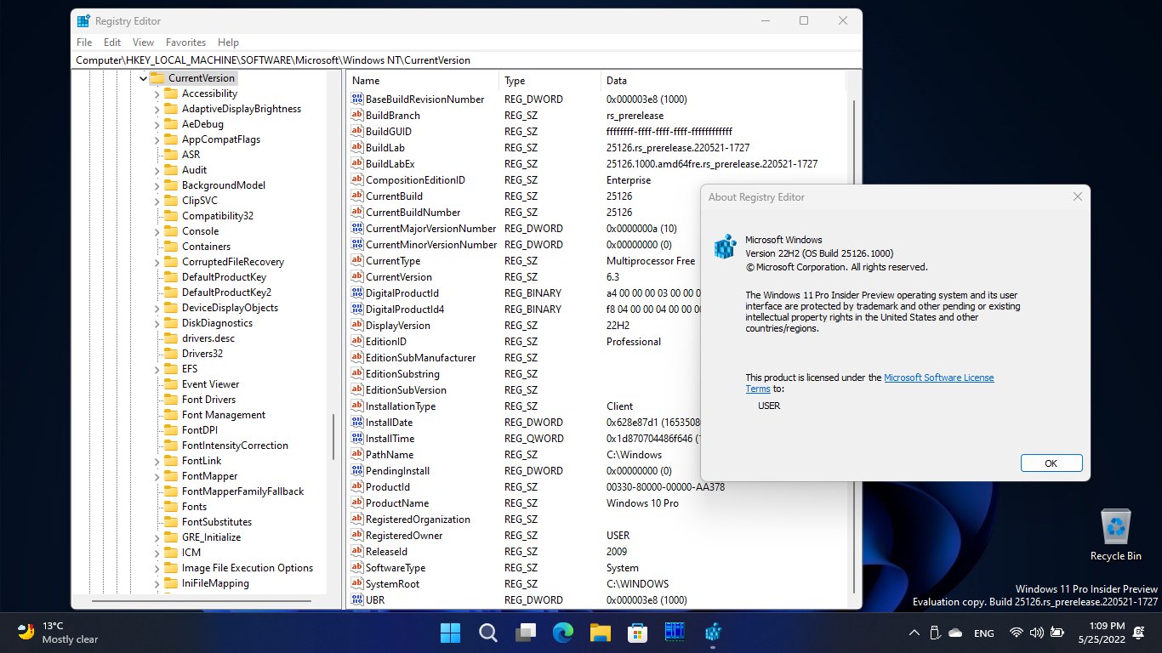The height and width of the screenshot is (653, 1162).
Task: Expand the Accessibility key node
Action: [157, 94]
